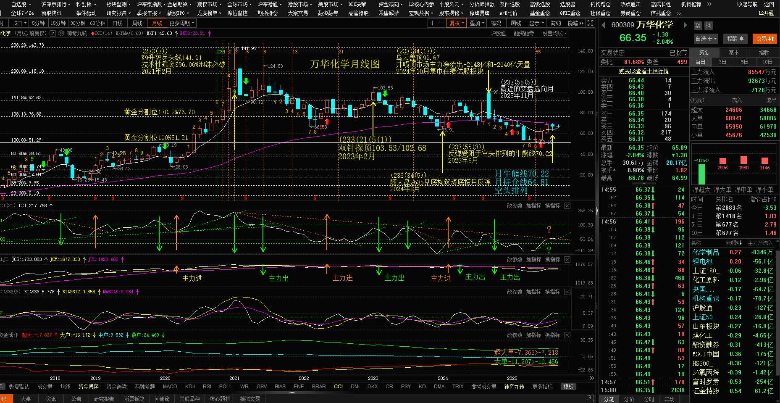Switch to 日线 daily period tab
The height and width of the screenshot is (403, 780).
(x=118, y=23)
